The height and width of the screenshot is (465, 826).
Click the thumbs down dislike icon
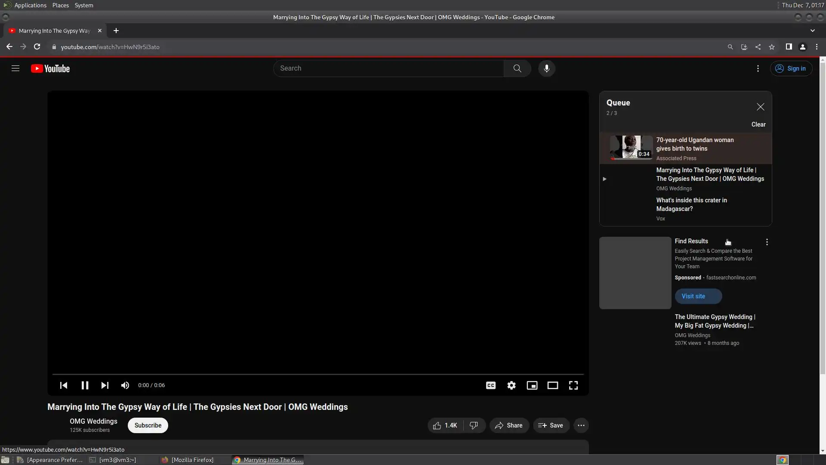pyautogui.click(x=474, y=425)
